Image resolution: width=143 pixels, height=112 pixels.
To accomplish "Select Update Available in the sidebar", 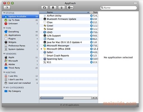I will (x=21, y=17).
